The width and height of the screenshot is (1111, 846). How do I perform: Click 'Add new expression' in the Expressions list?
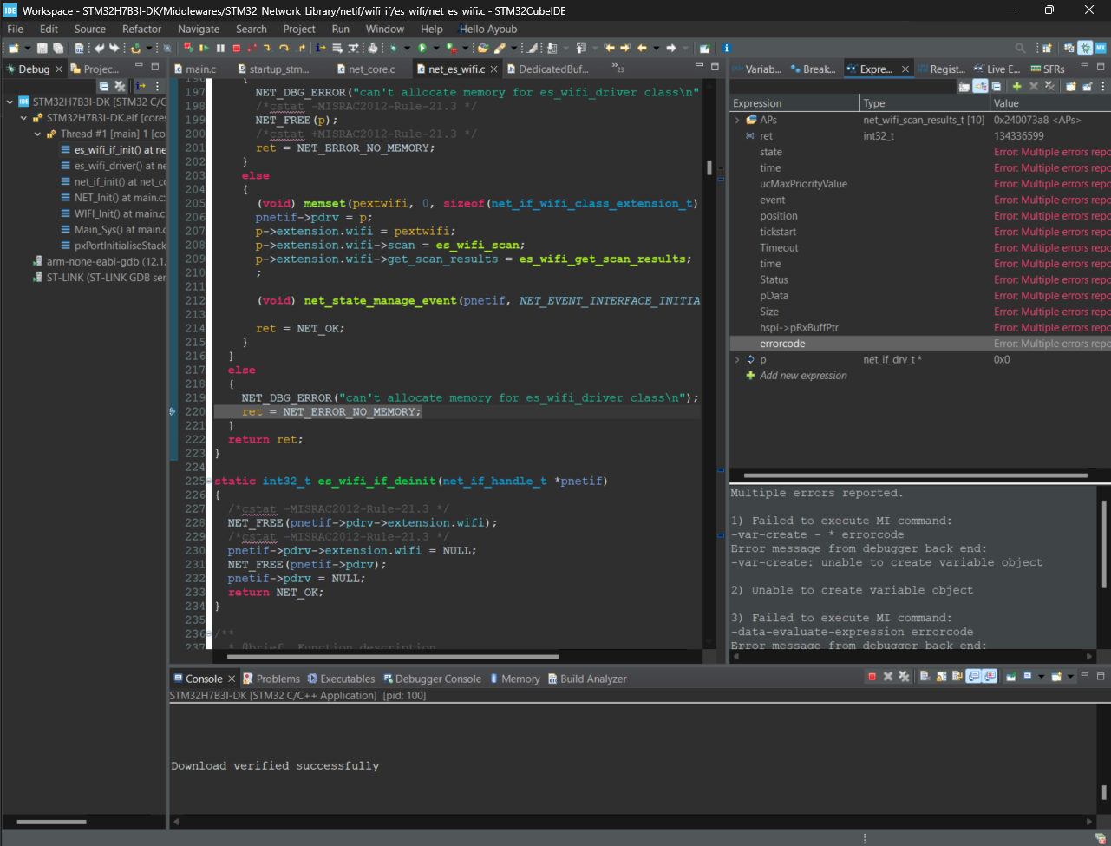point(802,376)
